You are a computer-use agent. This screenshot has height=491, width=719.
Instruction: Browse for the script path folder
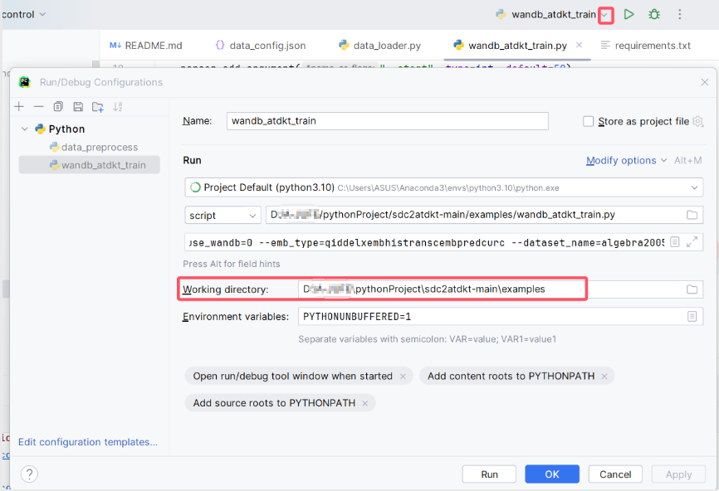click(692, 215)
